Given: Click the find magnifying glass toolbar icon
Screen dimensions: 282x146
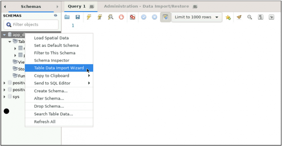Looking at the screenshot, I should (x=250, y=17).
